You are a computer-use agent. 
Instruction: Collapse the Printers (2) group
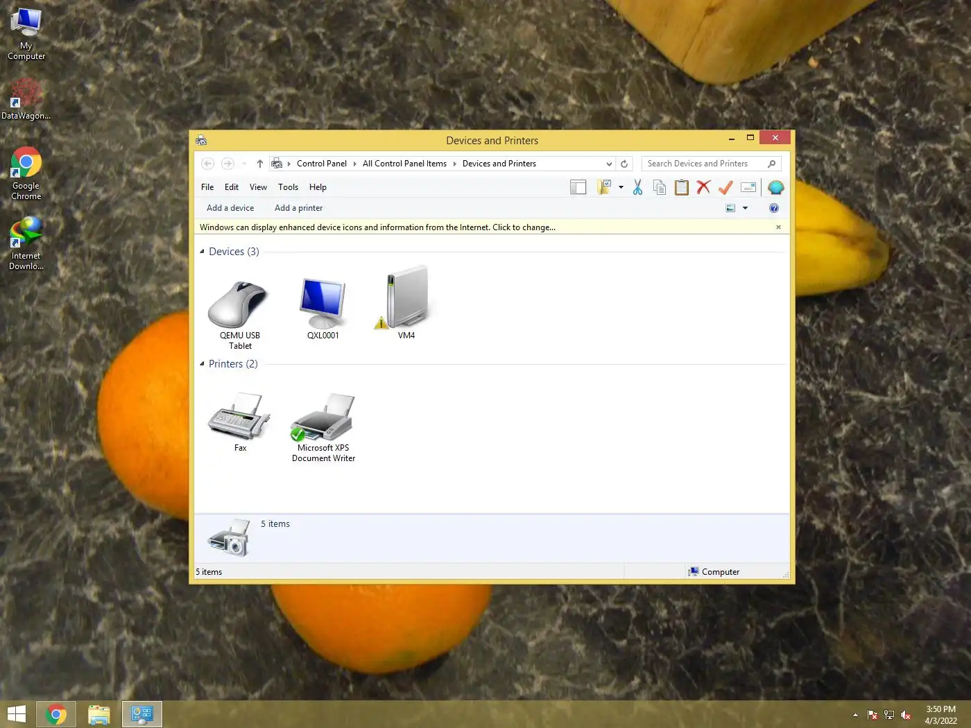click(202, 364)
